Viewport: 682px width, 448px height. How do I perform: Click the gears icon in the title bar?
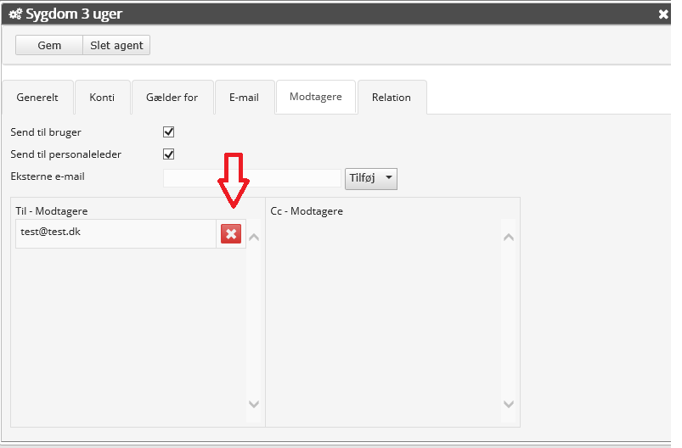14,14
